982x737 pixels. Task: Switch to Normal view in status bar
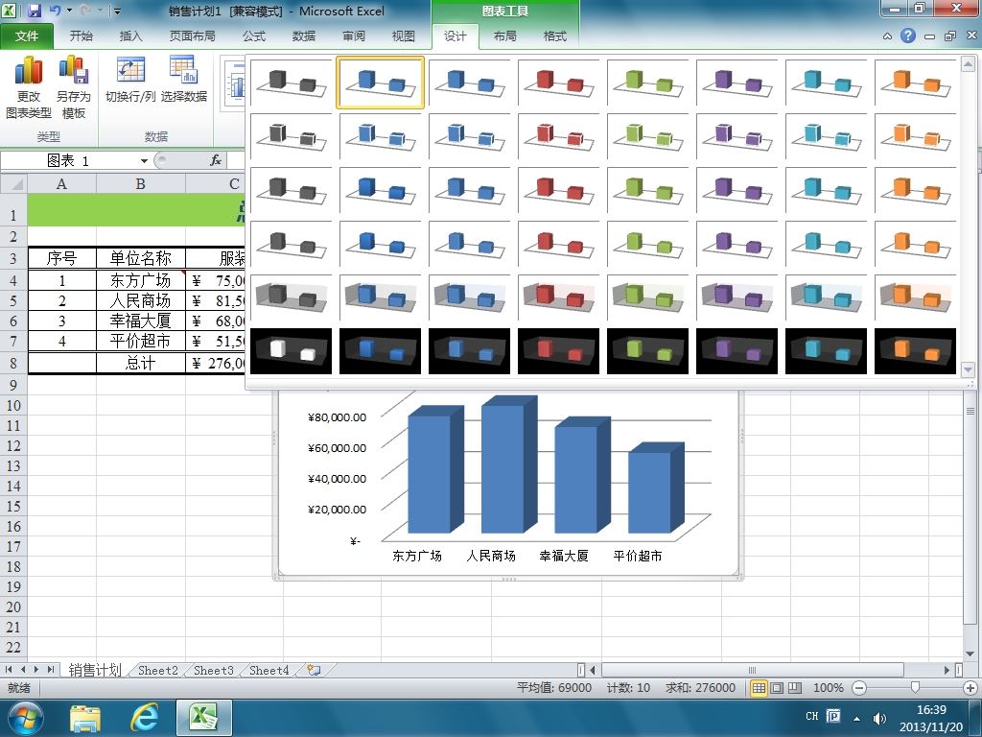click(x=759, y=687)
